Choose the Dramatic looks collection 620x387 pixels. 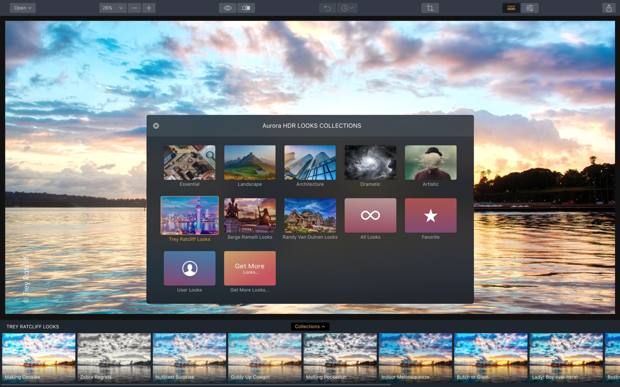click(370, 163)
